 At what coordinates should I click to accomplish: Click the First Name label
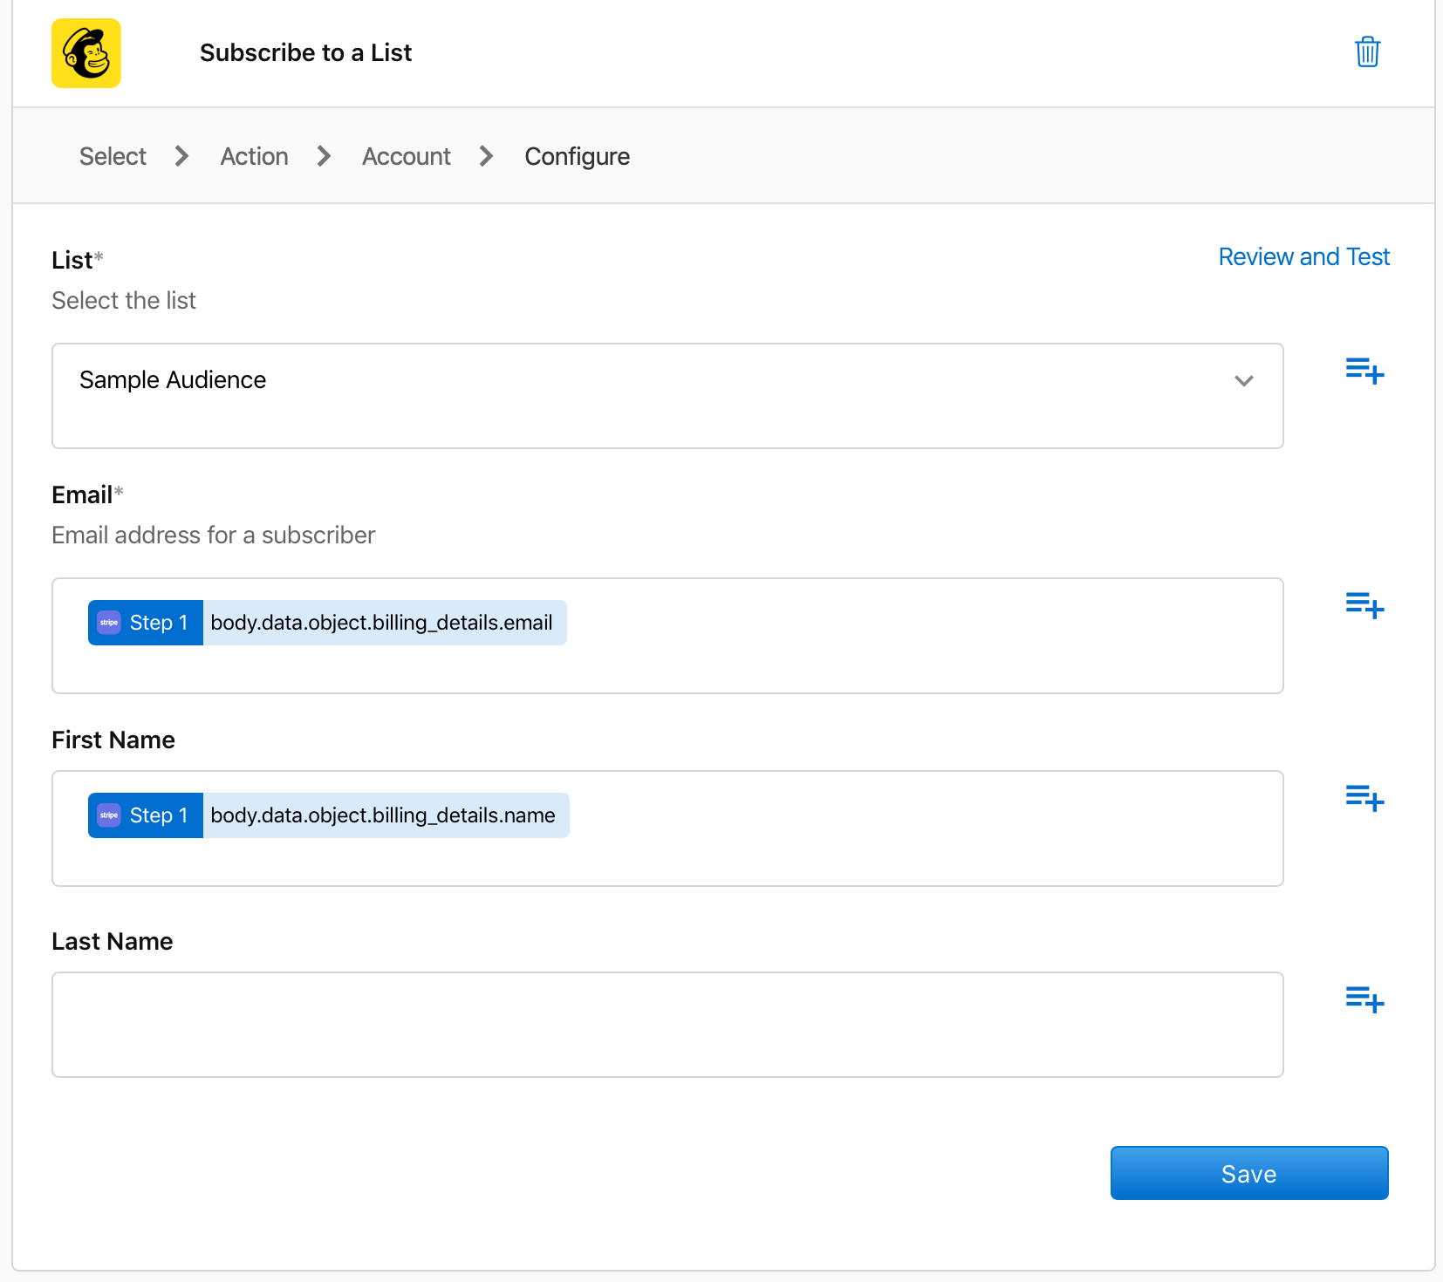[113, 740]
